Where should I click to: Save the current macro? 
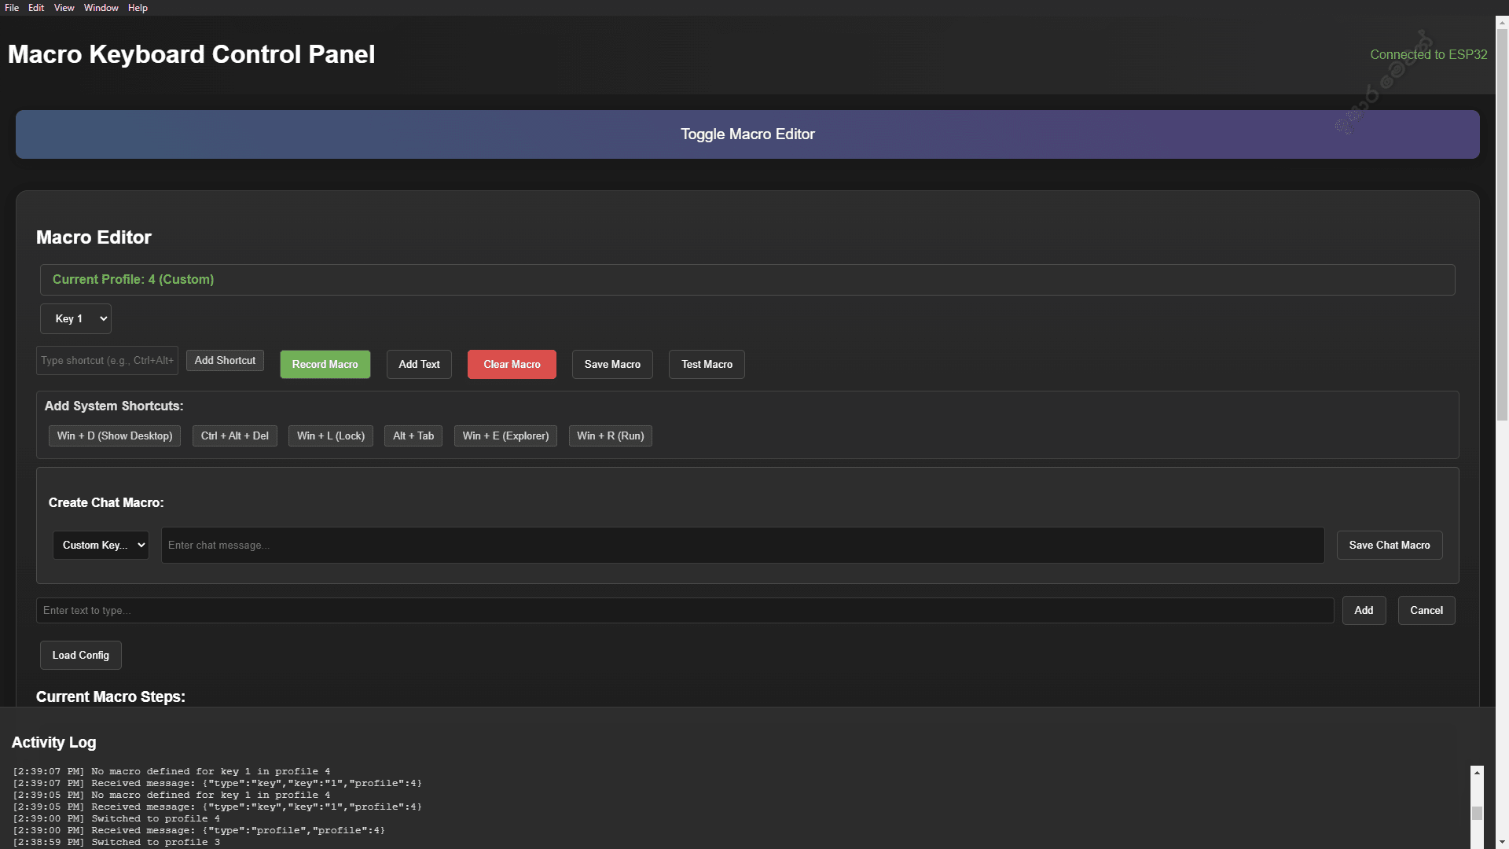click(611, 364)
